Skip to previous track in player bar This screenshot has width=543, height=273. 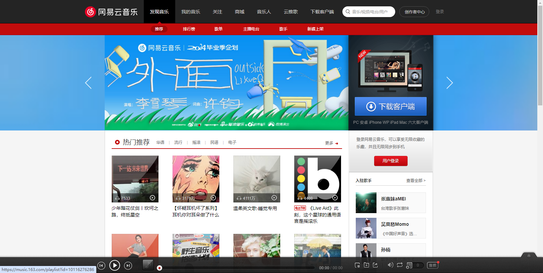(101, 266)
